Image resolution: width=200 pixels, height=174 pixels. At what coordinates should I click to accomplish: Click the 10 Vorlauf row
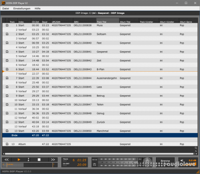[100, 100]
